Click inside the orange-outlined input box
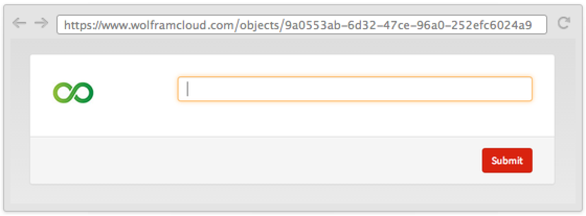This screenshot has width=586, height=216. [355, 89]
